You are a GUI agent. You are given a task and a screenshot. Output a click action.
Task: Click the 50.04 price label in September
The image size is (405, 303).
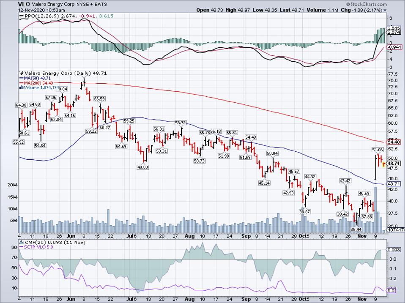[273, 153]
